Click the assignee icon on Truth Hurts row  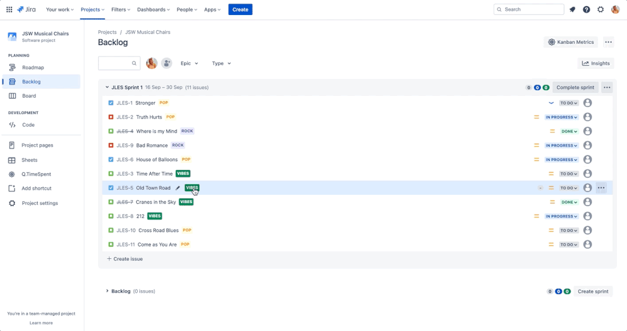tap(587, 117)
